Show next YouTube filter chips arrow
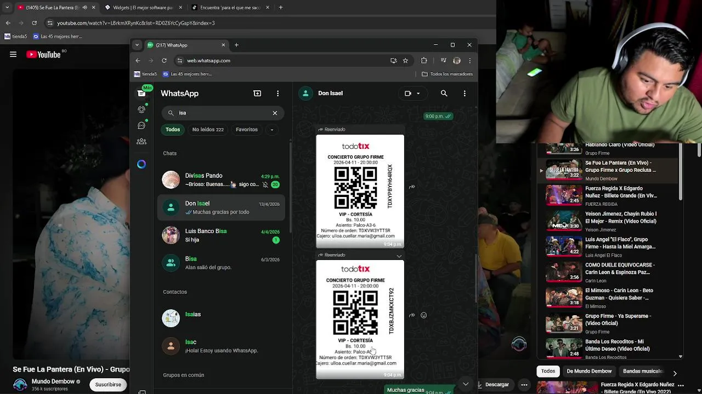 point(675,373)
